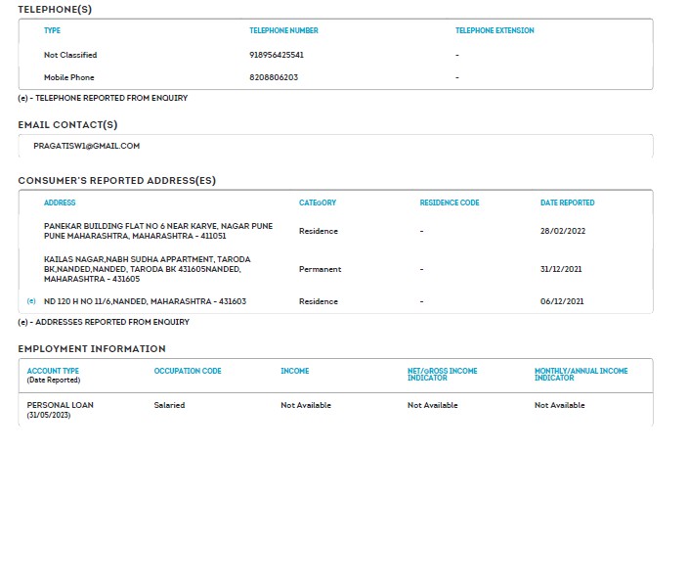
Task: Click the Occupation Code column header
Action: [x=188, y=372]
